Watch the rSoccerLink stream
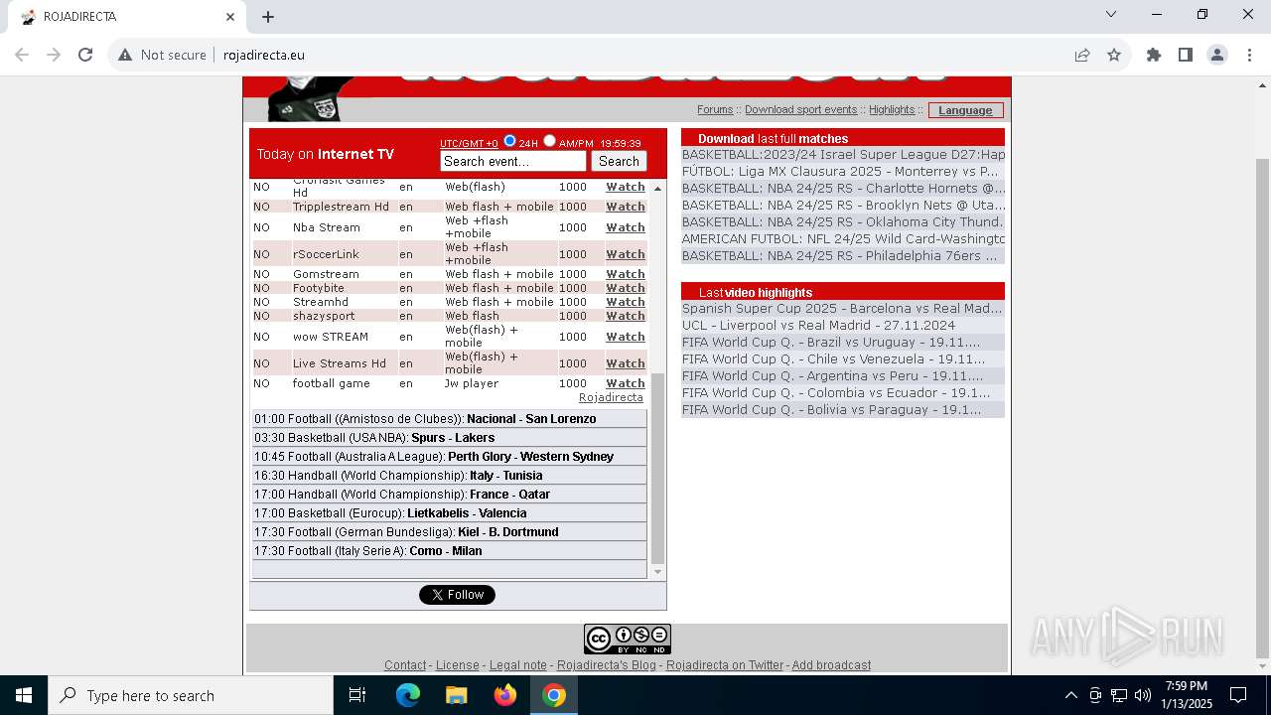The image size is (1271, 715). coord(626,254)
